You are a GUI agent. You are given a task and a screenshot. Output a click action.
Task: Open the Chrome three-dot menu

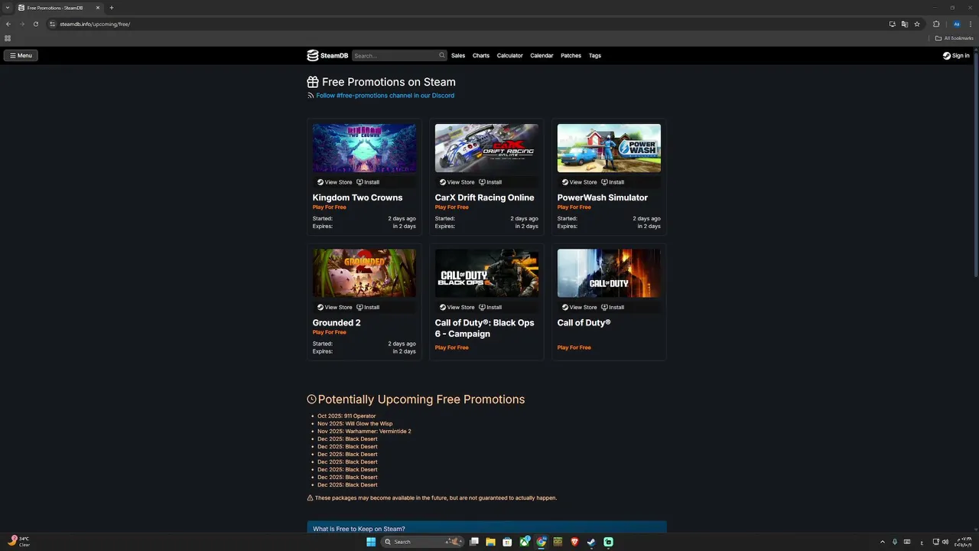[971, 24]
